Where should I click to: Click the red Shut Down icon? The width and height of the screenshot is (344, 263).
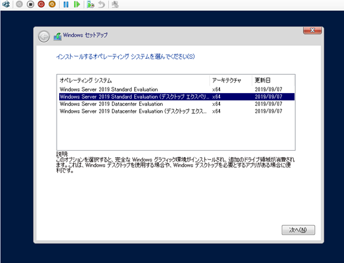click(41, 4)
